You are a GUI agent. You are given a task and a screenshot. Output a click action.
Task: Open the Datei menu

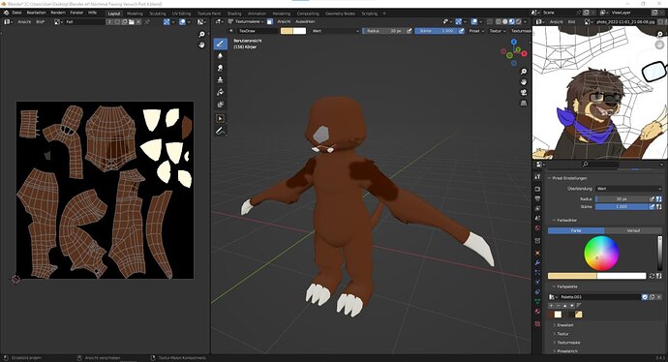[16, 13]
